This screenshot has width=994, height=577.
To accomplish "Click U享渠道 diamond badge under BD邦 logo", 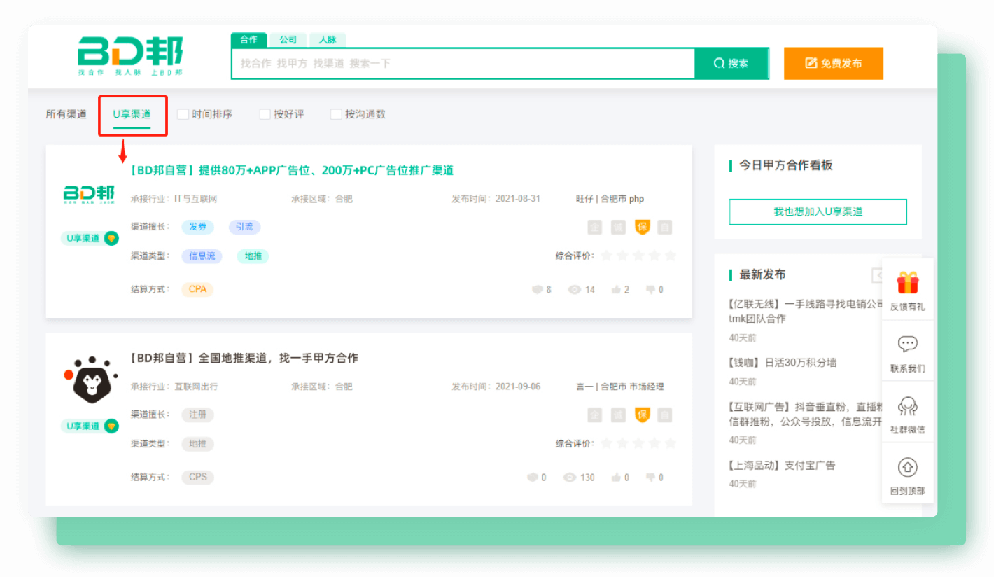I will click(90, 238).
